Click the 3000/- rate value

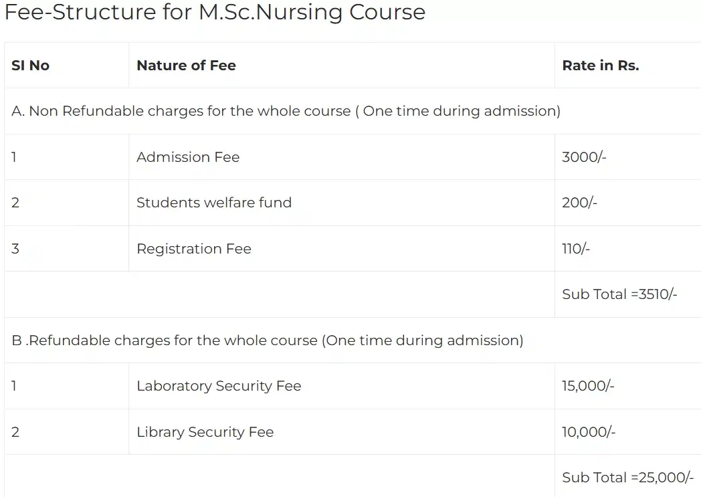584,157
